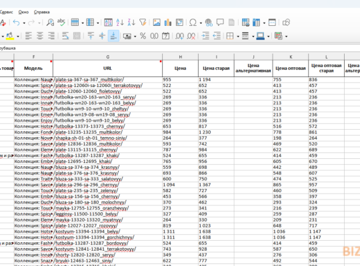Format cell as percent
This screenshot has height=266, width=360.
click(143, 36)
